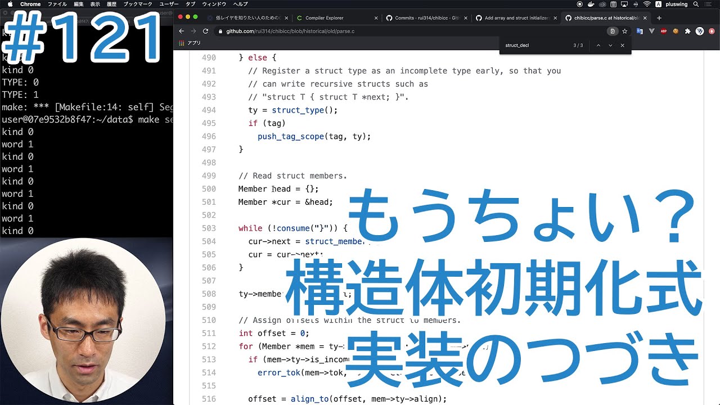Open the アプリ bookmarks shortcut
This screenshot has width=720, height=405.
190,43
